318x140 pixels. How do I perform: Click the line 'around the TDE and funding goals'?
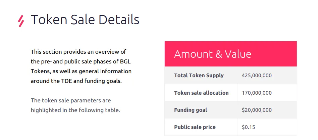(x=76, y=81)
